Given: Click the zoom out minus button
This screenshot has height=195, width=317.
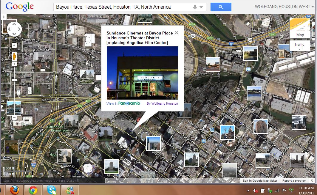Looking at the screenshot, I should 14,117.
